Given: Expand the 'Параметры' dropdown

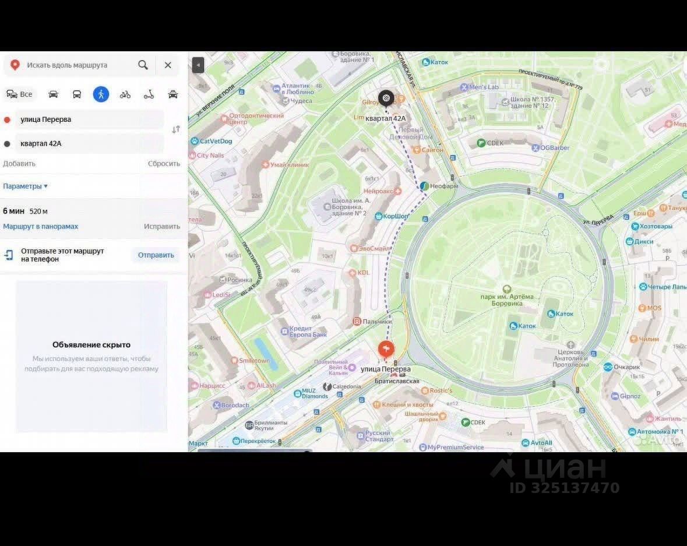Looking at the screenshot, I should (25, 186).
